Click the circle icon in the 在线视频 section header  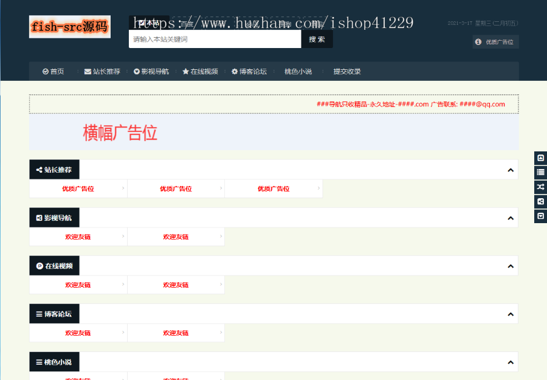coord(40,266)
